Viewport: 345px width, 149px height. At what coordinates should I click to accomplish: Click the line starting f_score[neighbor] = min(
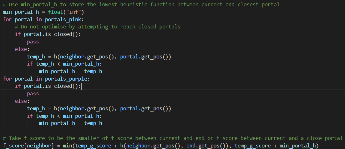pos(161,146)
